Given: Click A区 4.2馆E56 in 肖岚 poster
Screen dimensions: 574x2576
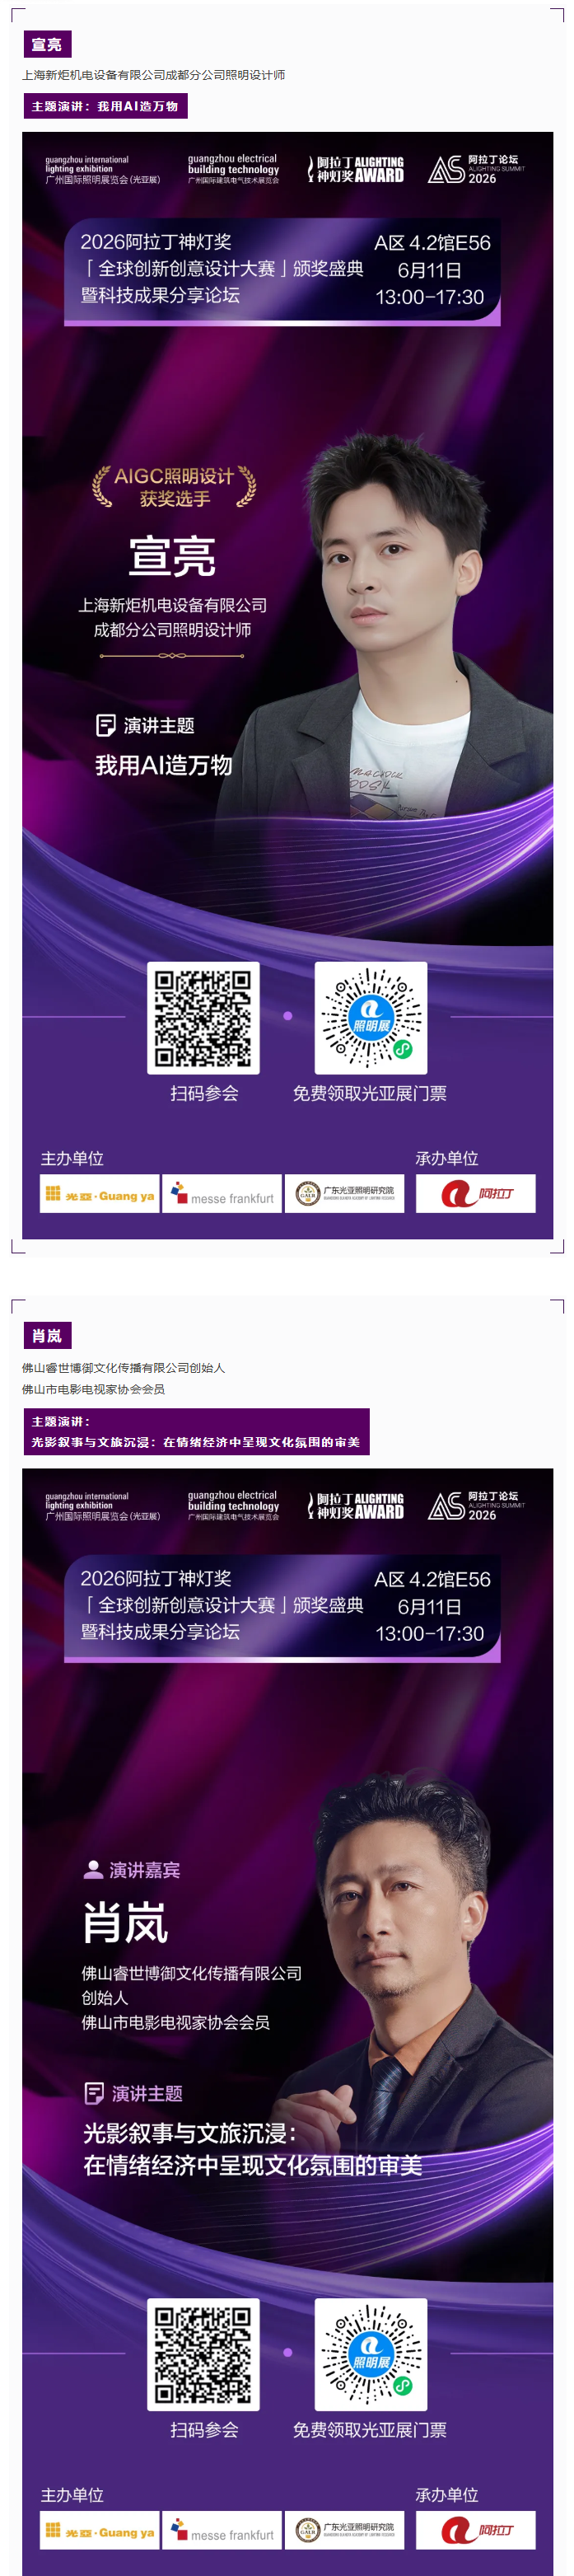Looking at the screenshot, I should click(x=432, y=1579).
